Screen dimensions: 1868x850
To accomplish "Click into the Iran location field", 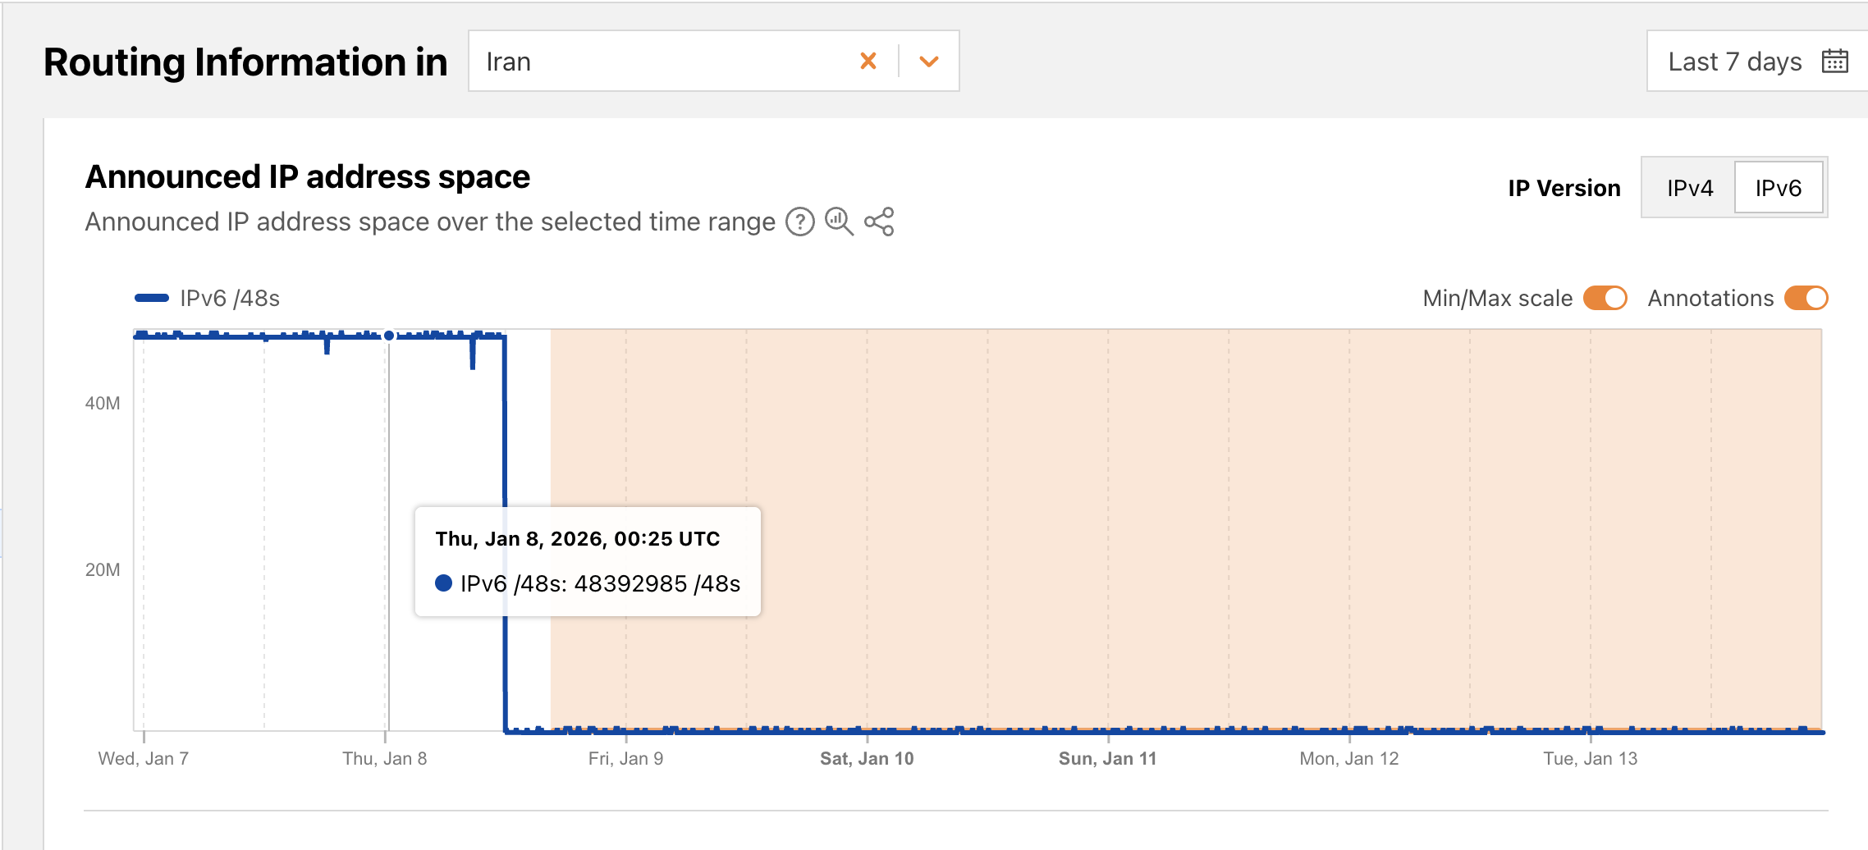I will 657,62.
